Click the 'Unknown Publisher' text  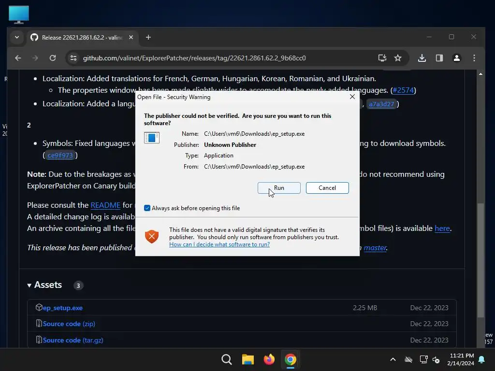[230, 145]
